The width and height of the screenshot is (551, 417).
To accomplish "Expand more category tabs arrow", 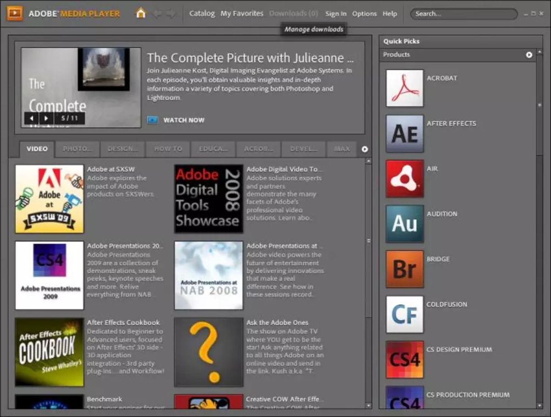I will [x=365, y=149].
